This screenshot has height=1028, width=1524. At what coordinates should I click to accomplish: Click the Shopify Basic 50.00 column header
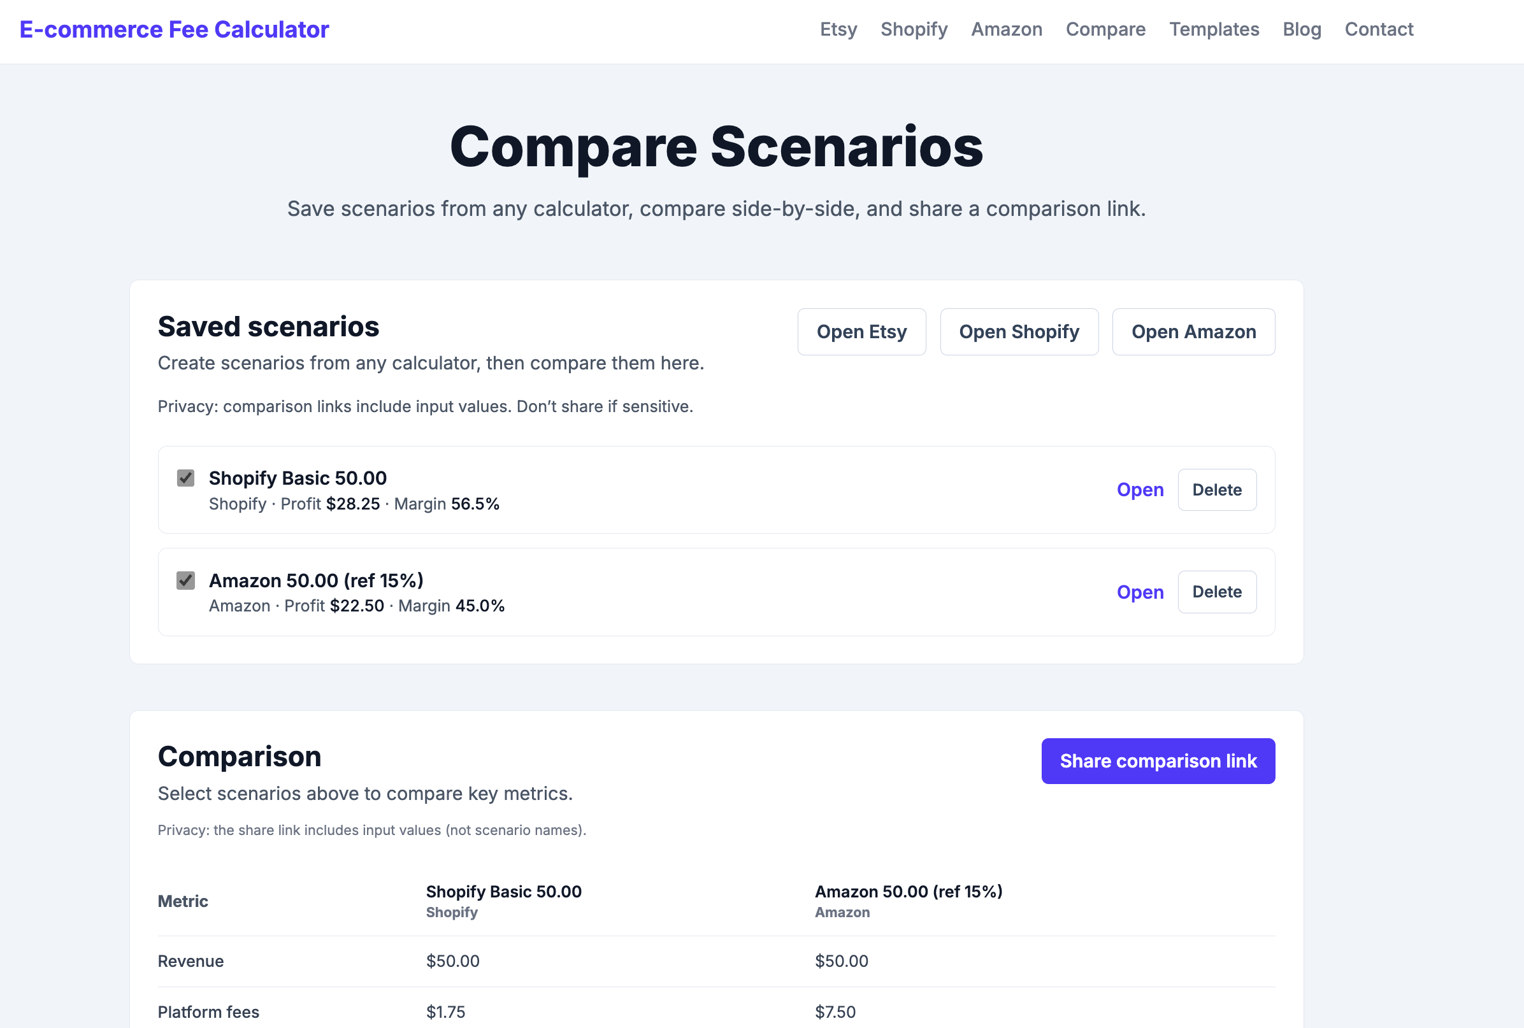pyautogui.click(x=503, y=892)
